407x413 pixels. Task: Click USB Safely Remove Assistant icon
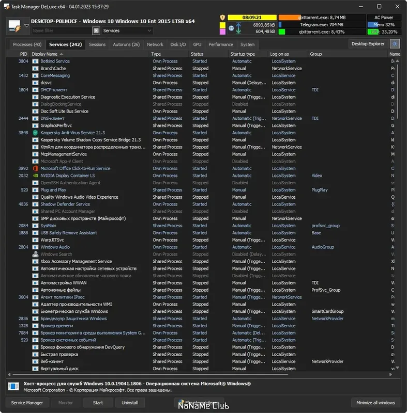pyautogui.click(x=35, y=233)
